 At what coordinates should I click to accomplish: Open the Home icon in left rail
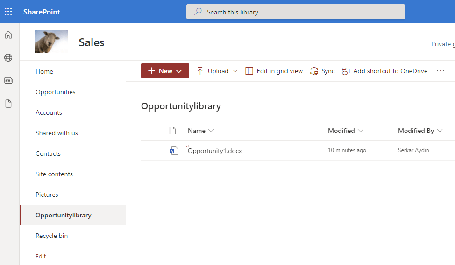[x=8, y=35]
